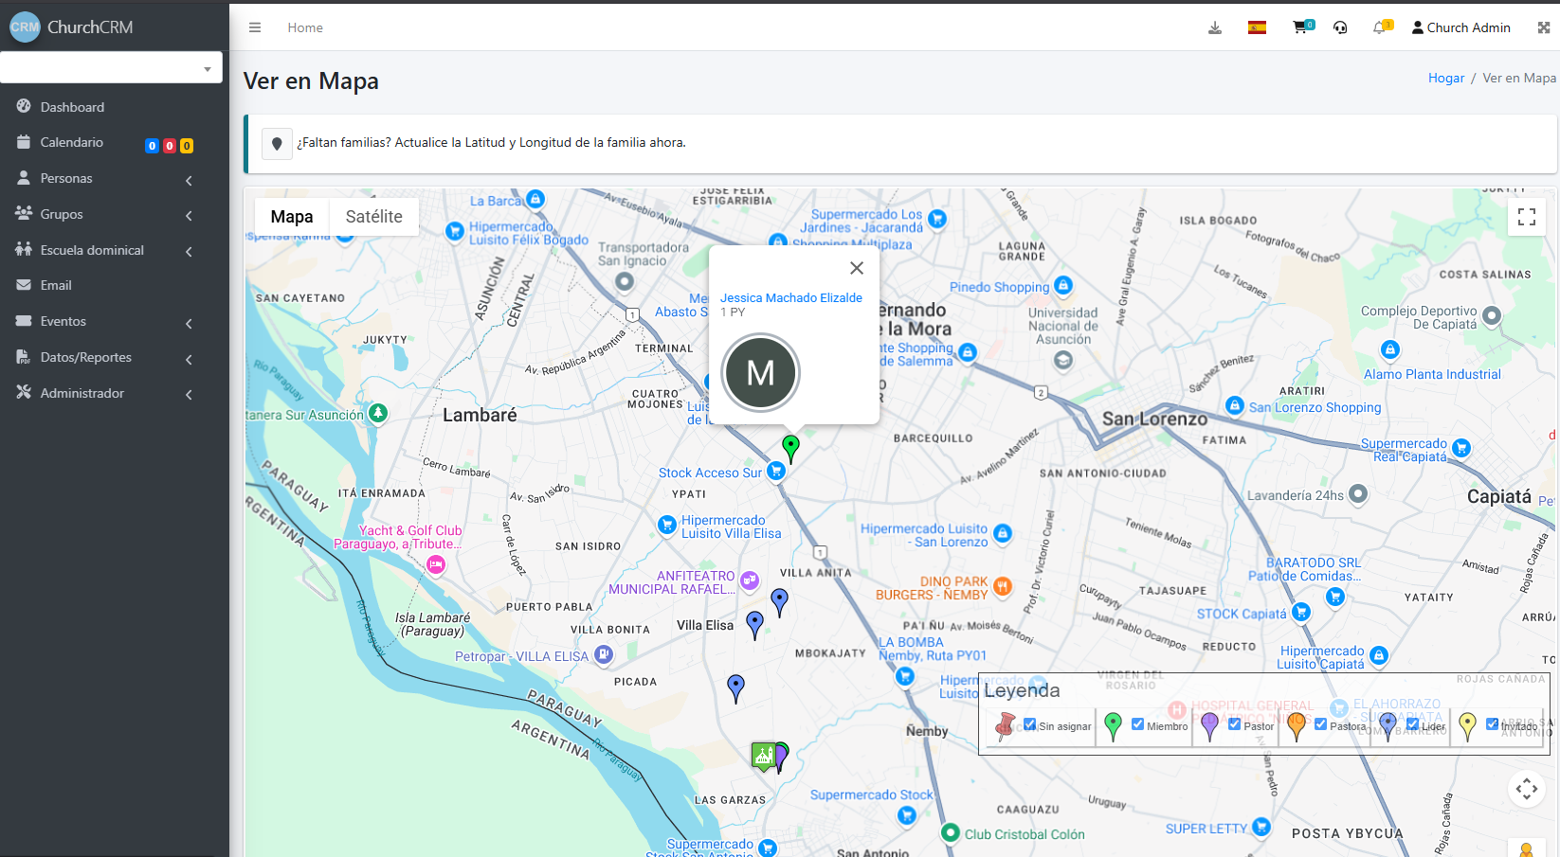Click Stock Acceso Sur store marker

tap(776, 471)
